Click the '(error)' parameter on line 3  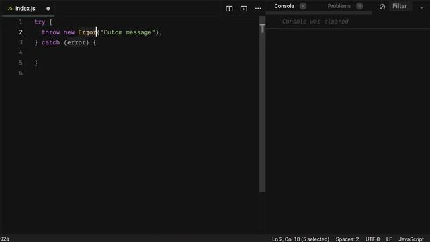point(77,42)
